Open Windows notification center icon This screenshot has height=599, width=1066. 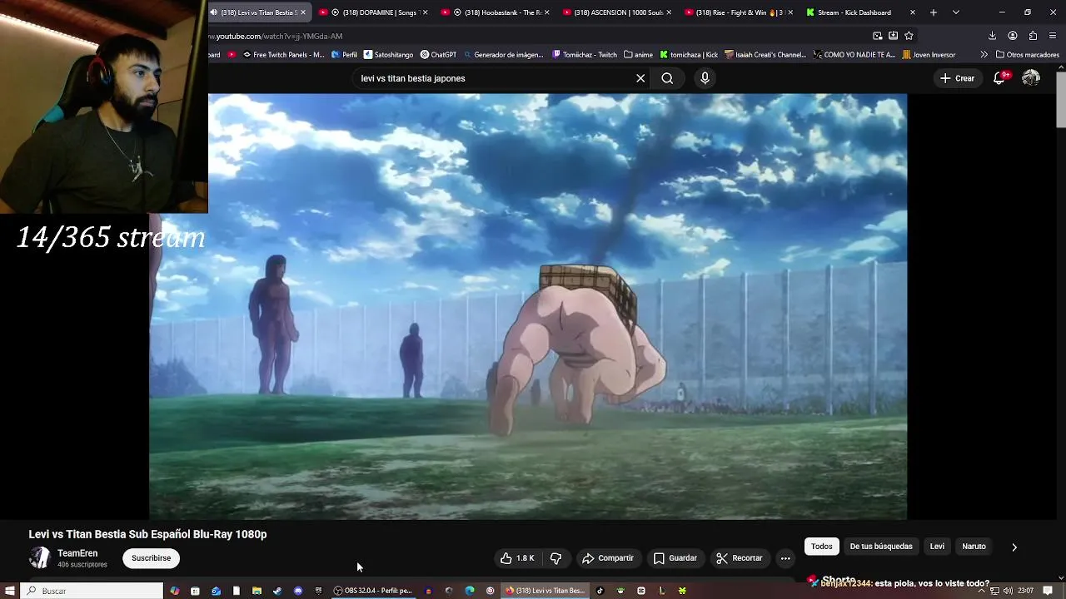pos(1048,591)
